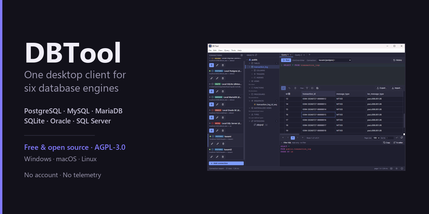This screenshot has height=214, width=429.
Task: Click the Go to page input field
Action: 390,138
